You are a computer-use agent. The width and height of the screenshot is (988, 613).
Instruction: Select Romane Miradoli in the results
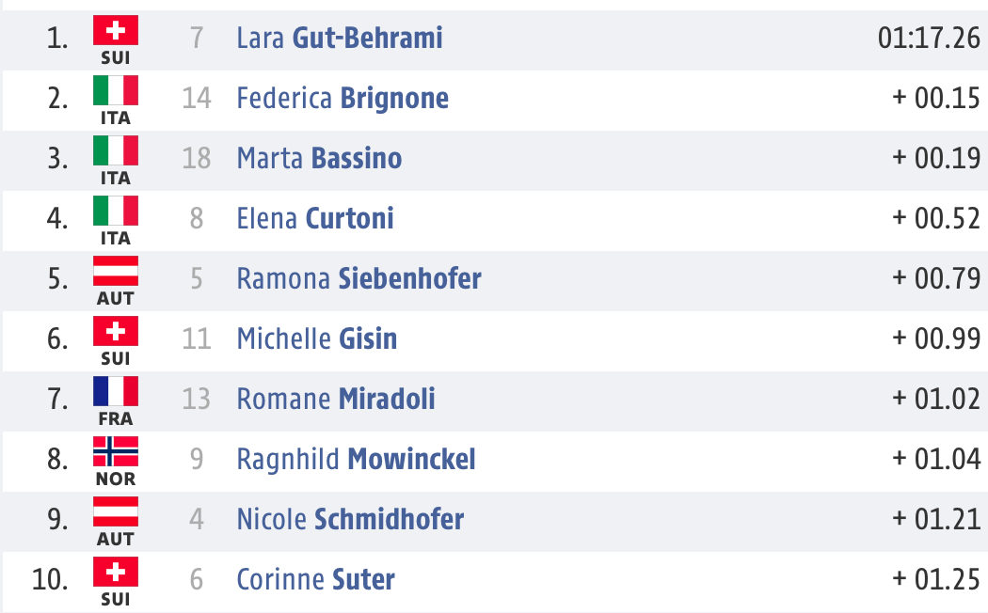(x=336, y=399)
